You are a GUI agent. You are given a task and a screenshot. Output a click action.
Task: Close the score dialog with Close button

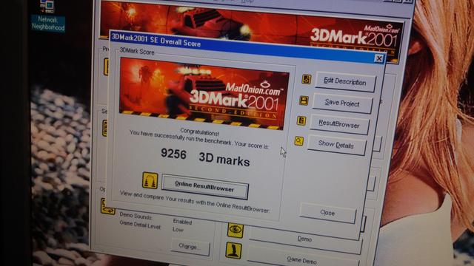[x=327, y=213]
